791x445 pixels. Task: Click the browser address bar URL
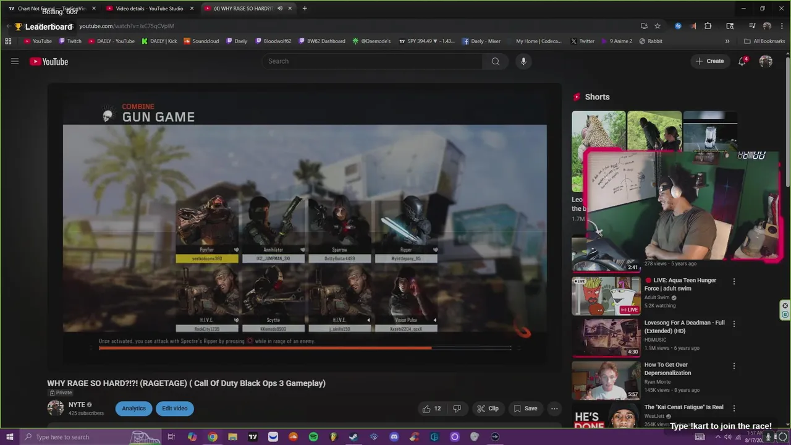coord(127,26)
